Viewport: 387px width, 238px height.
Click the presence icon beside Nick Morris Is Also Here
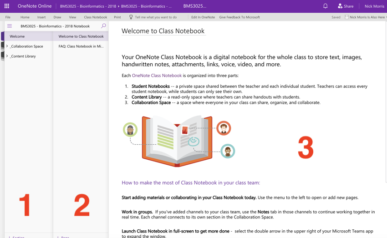346,17
